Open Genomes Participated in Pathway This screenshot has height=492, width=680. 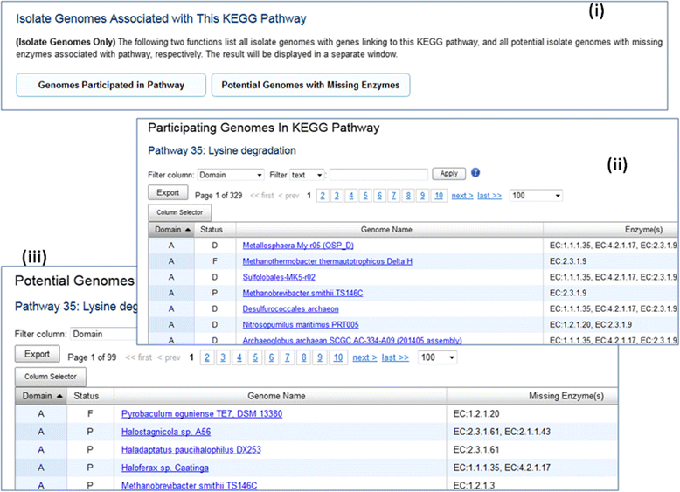tap(111, 85)
